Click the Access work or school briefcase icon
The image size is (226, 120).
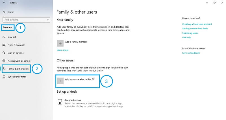pos(4,61)
